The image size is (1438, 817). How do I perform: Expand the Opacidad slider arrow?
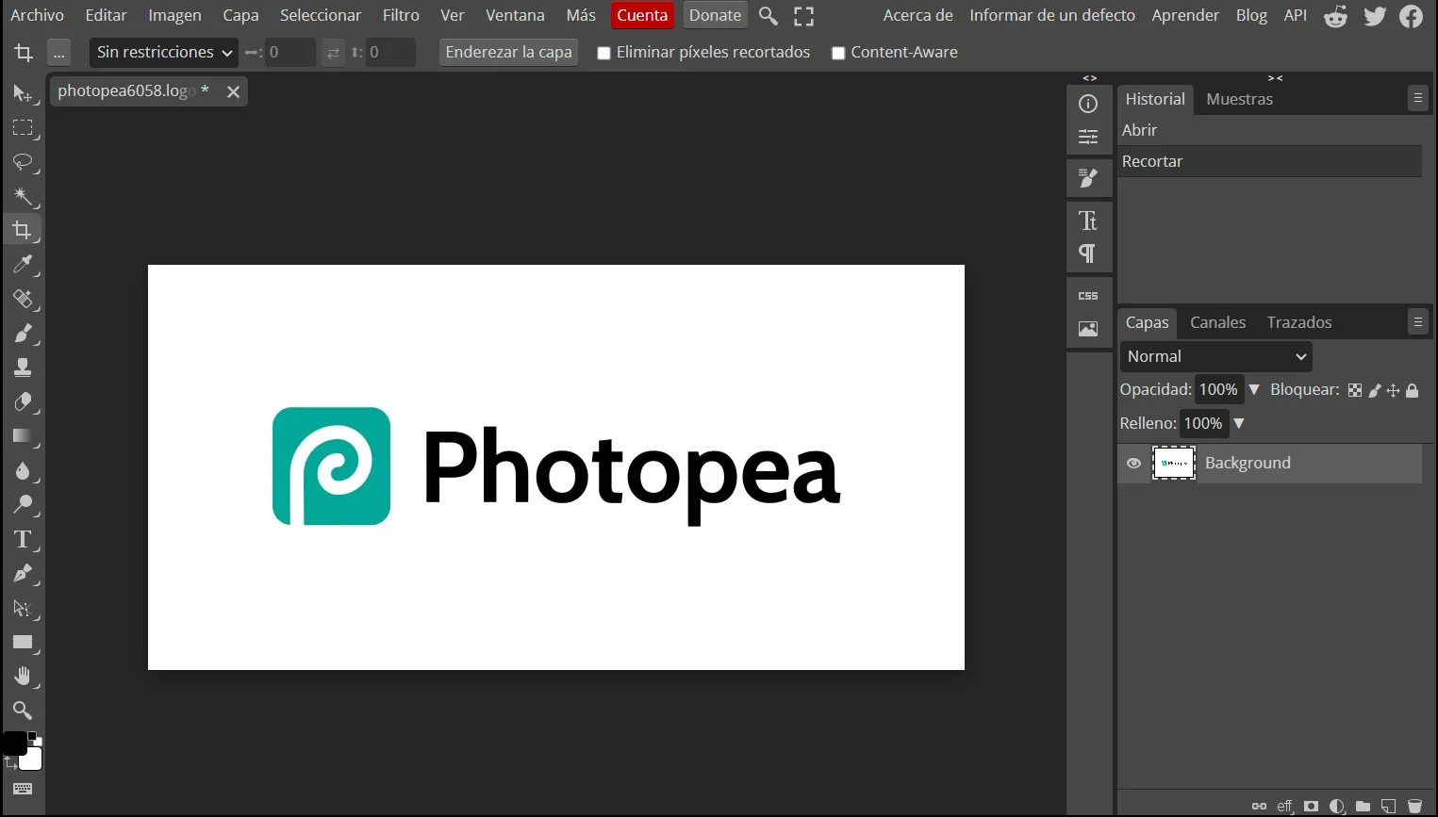pos(1254,389)
